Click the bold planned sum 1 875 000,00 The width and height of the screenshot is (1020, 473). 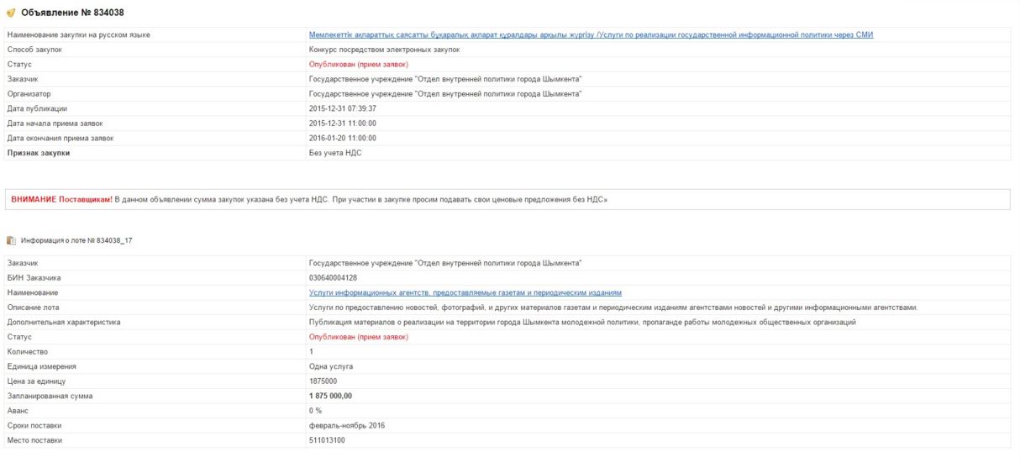click(x=330, y=396)
